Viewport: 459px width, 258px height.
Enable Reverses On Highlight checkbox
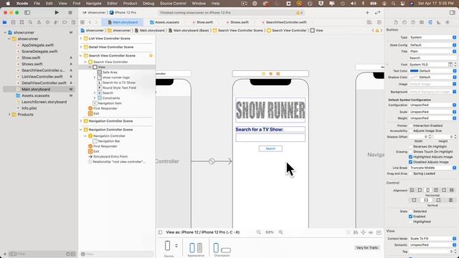410,146
